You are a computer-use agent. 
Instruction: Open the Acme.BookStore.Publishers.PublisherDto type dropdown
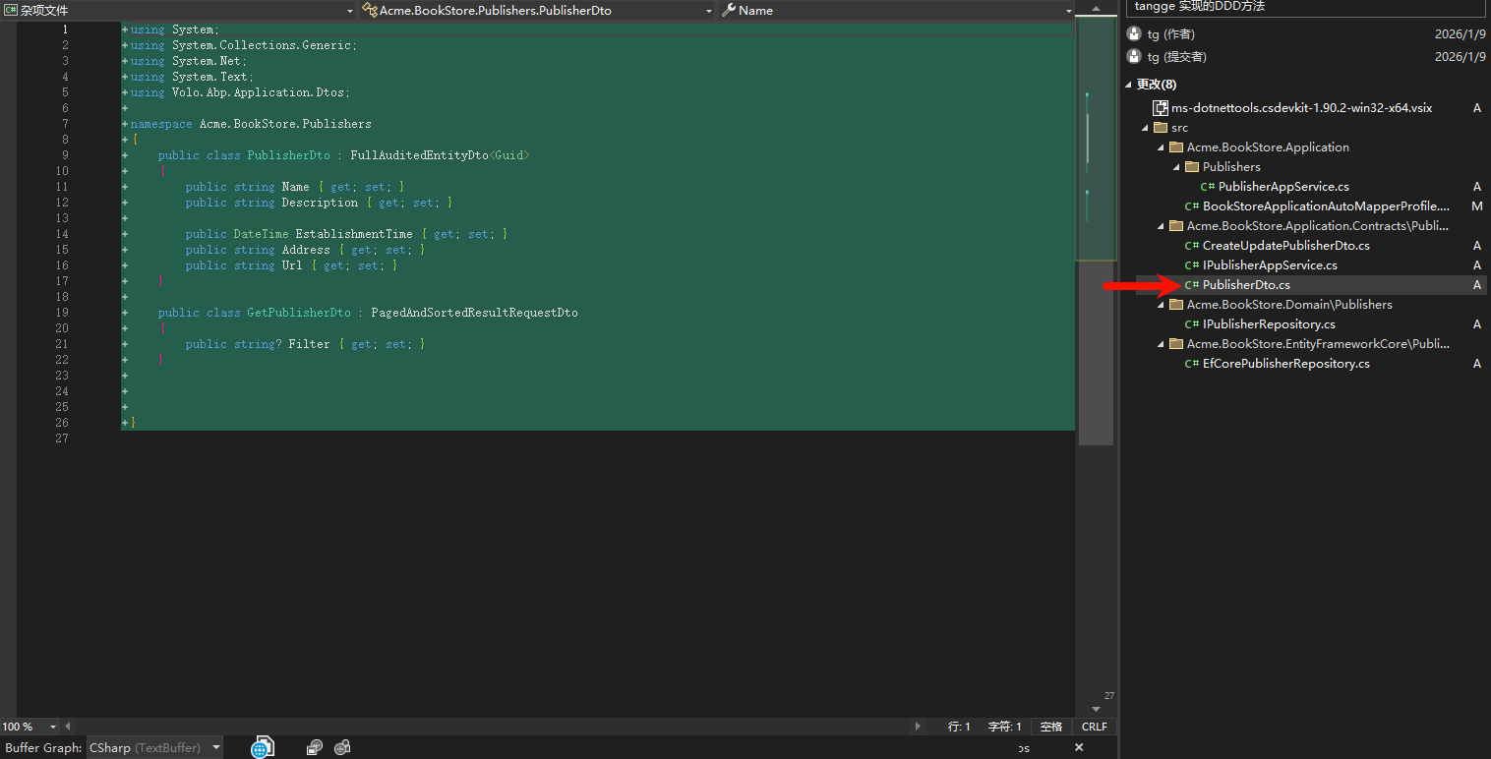537,10
